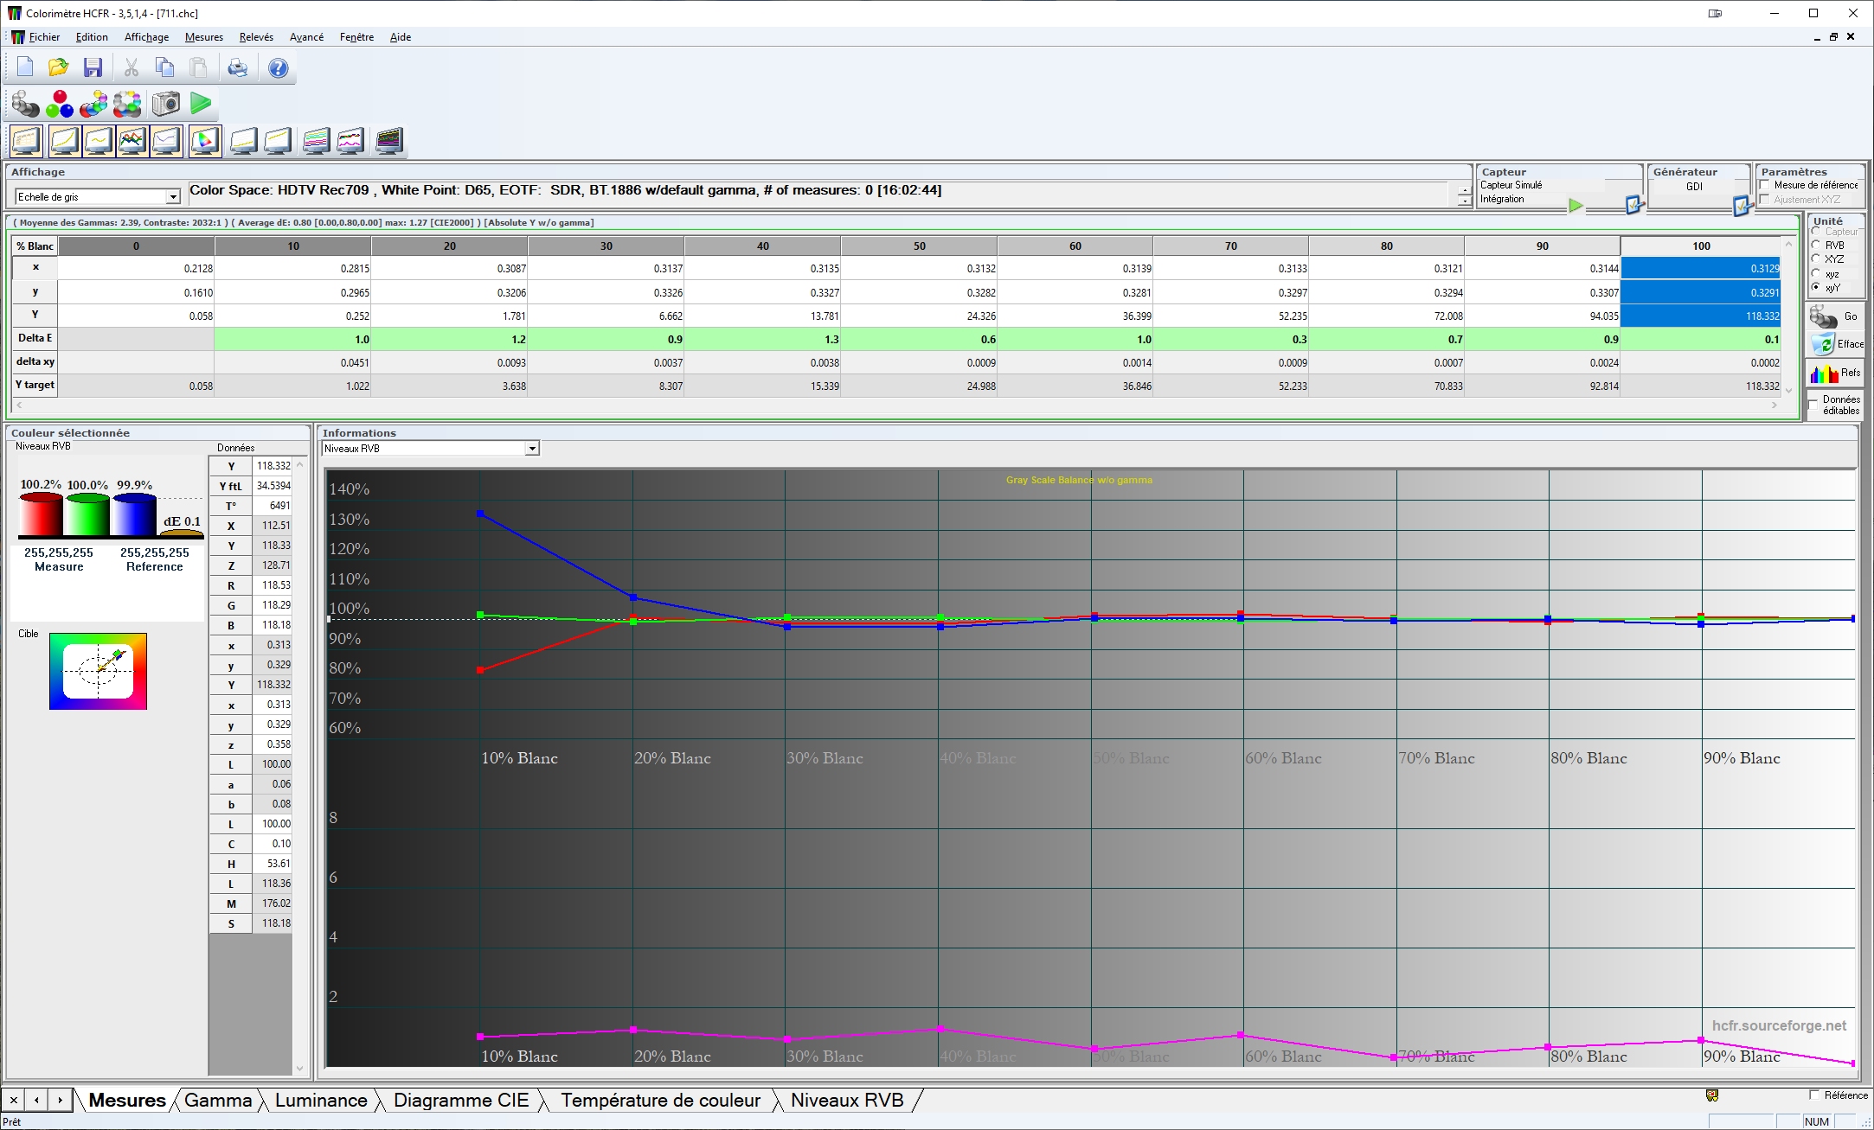This screenshot has height=1130, width=1874.
Task: Click the gray scale measurement spheres icon
Action: point(25,104)
